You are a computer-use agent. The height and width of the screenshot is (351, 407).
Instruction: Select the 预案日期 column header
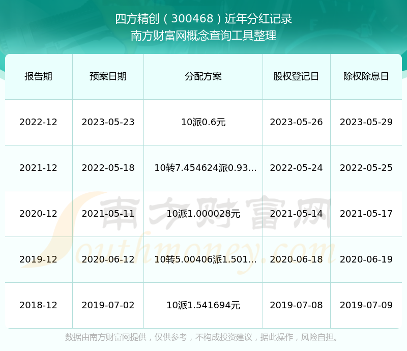108,76
